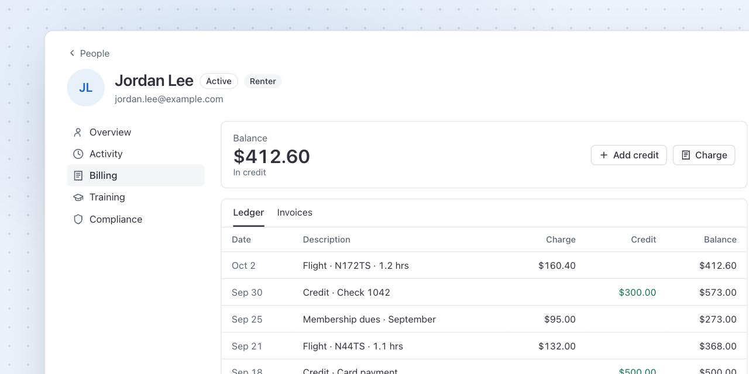Click the Charge column header
Viewport: 749px width, 374px height.
pos(561,240)
